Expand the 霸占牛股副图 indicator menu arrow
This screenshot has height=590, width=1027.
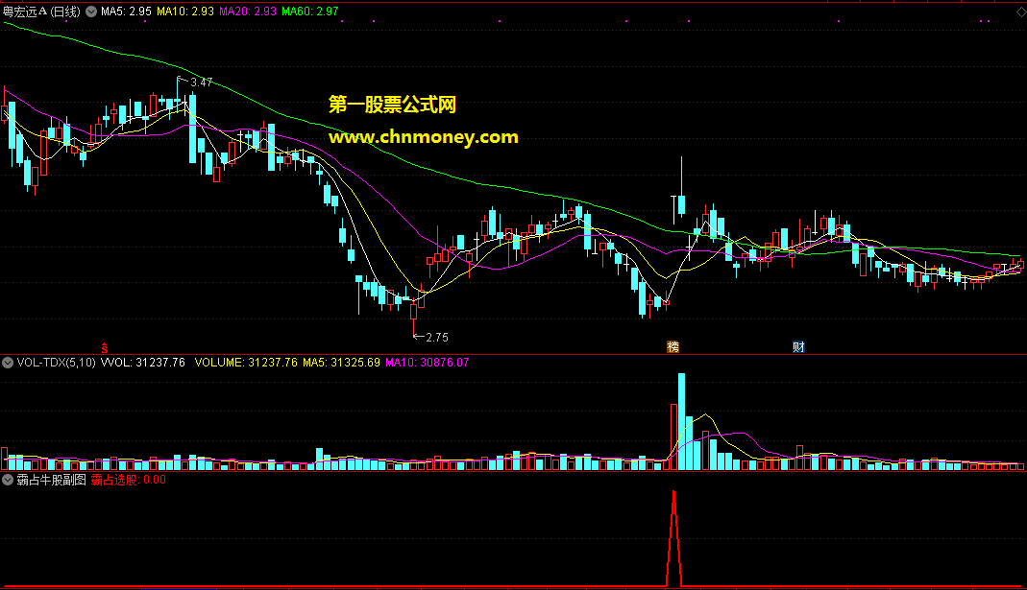(x=8, y=480)
